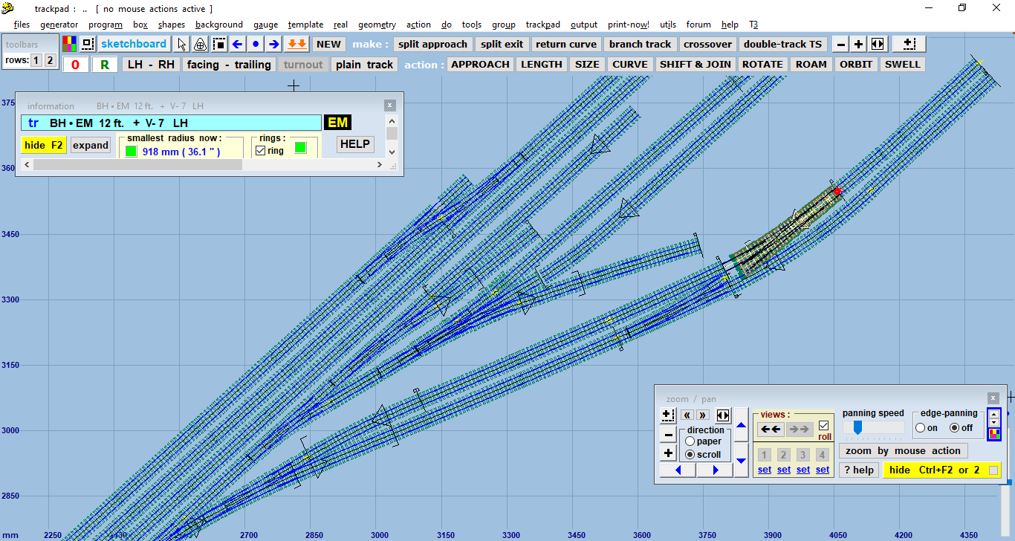Click the toolbar fit-width arrows icon

(878, 44)
